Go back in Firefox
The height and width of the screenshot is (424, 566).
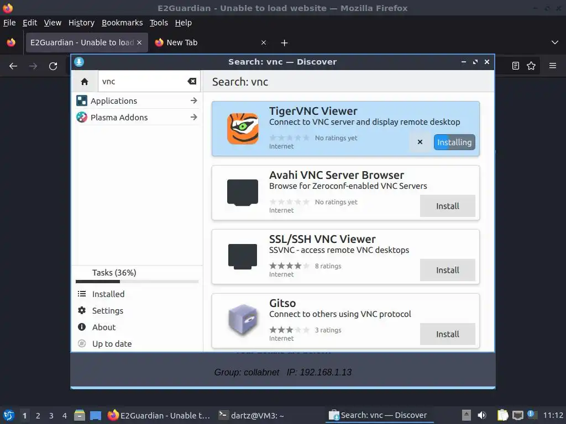[x=13, y=66]
